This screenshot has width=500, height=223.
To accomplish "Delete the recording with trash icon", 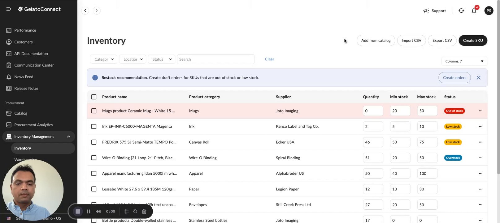I will point(144,212).
